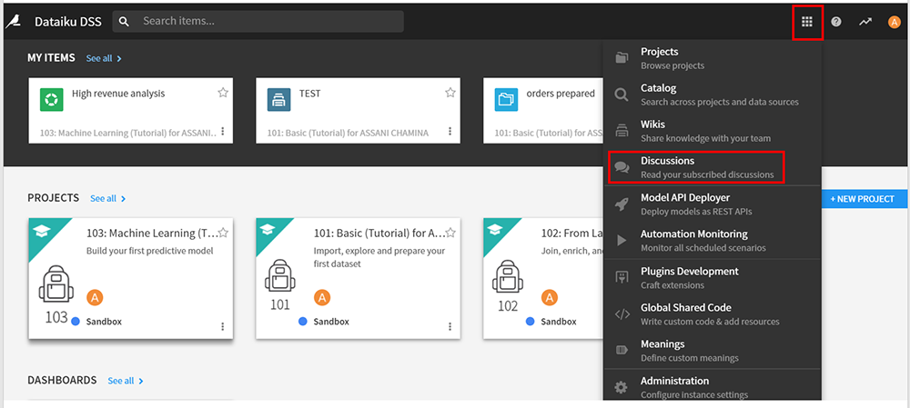Open the orange user profile avatar
This screenshot has width=910, height=408.
[894, 22]
